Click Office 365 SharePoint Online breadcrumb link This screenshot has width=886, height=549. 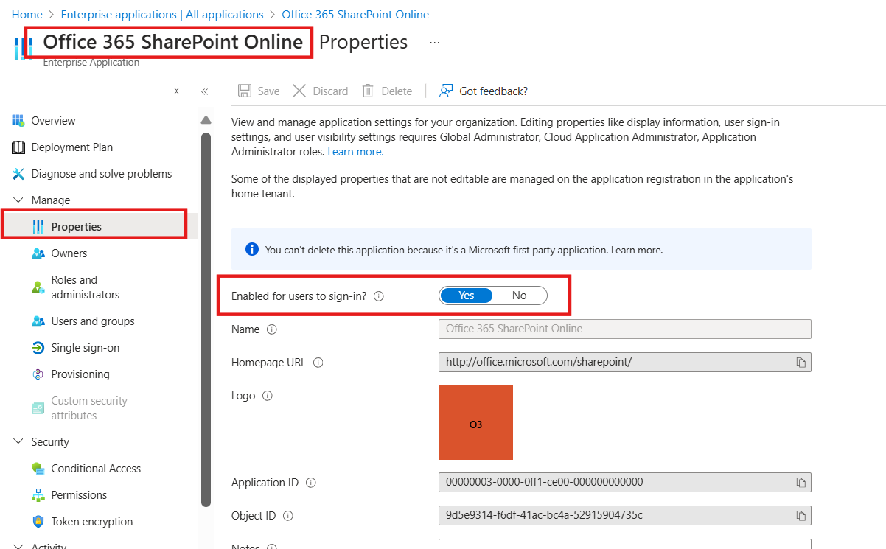(x=355, y=14)
